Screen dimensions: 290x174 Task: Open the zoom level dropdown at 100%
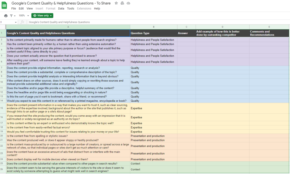24,16
